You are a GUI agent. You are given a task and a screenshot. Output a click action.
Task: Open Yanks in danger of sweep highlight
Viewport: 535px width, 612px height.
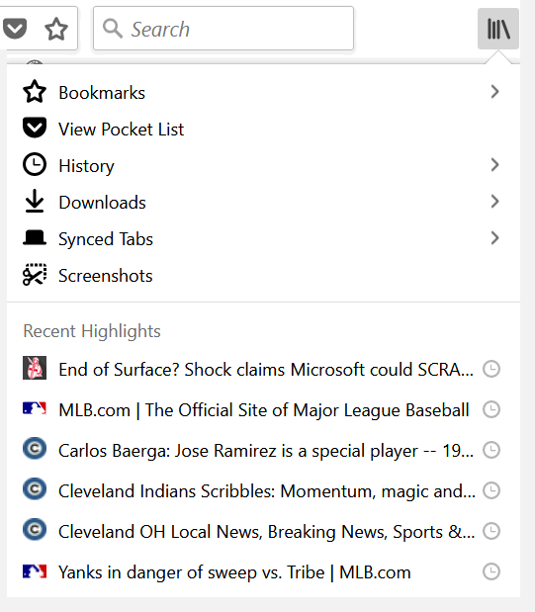264,572
